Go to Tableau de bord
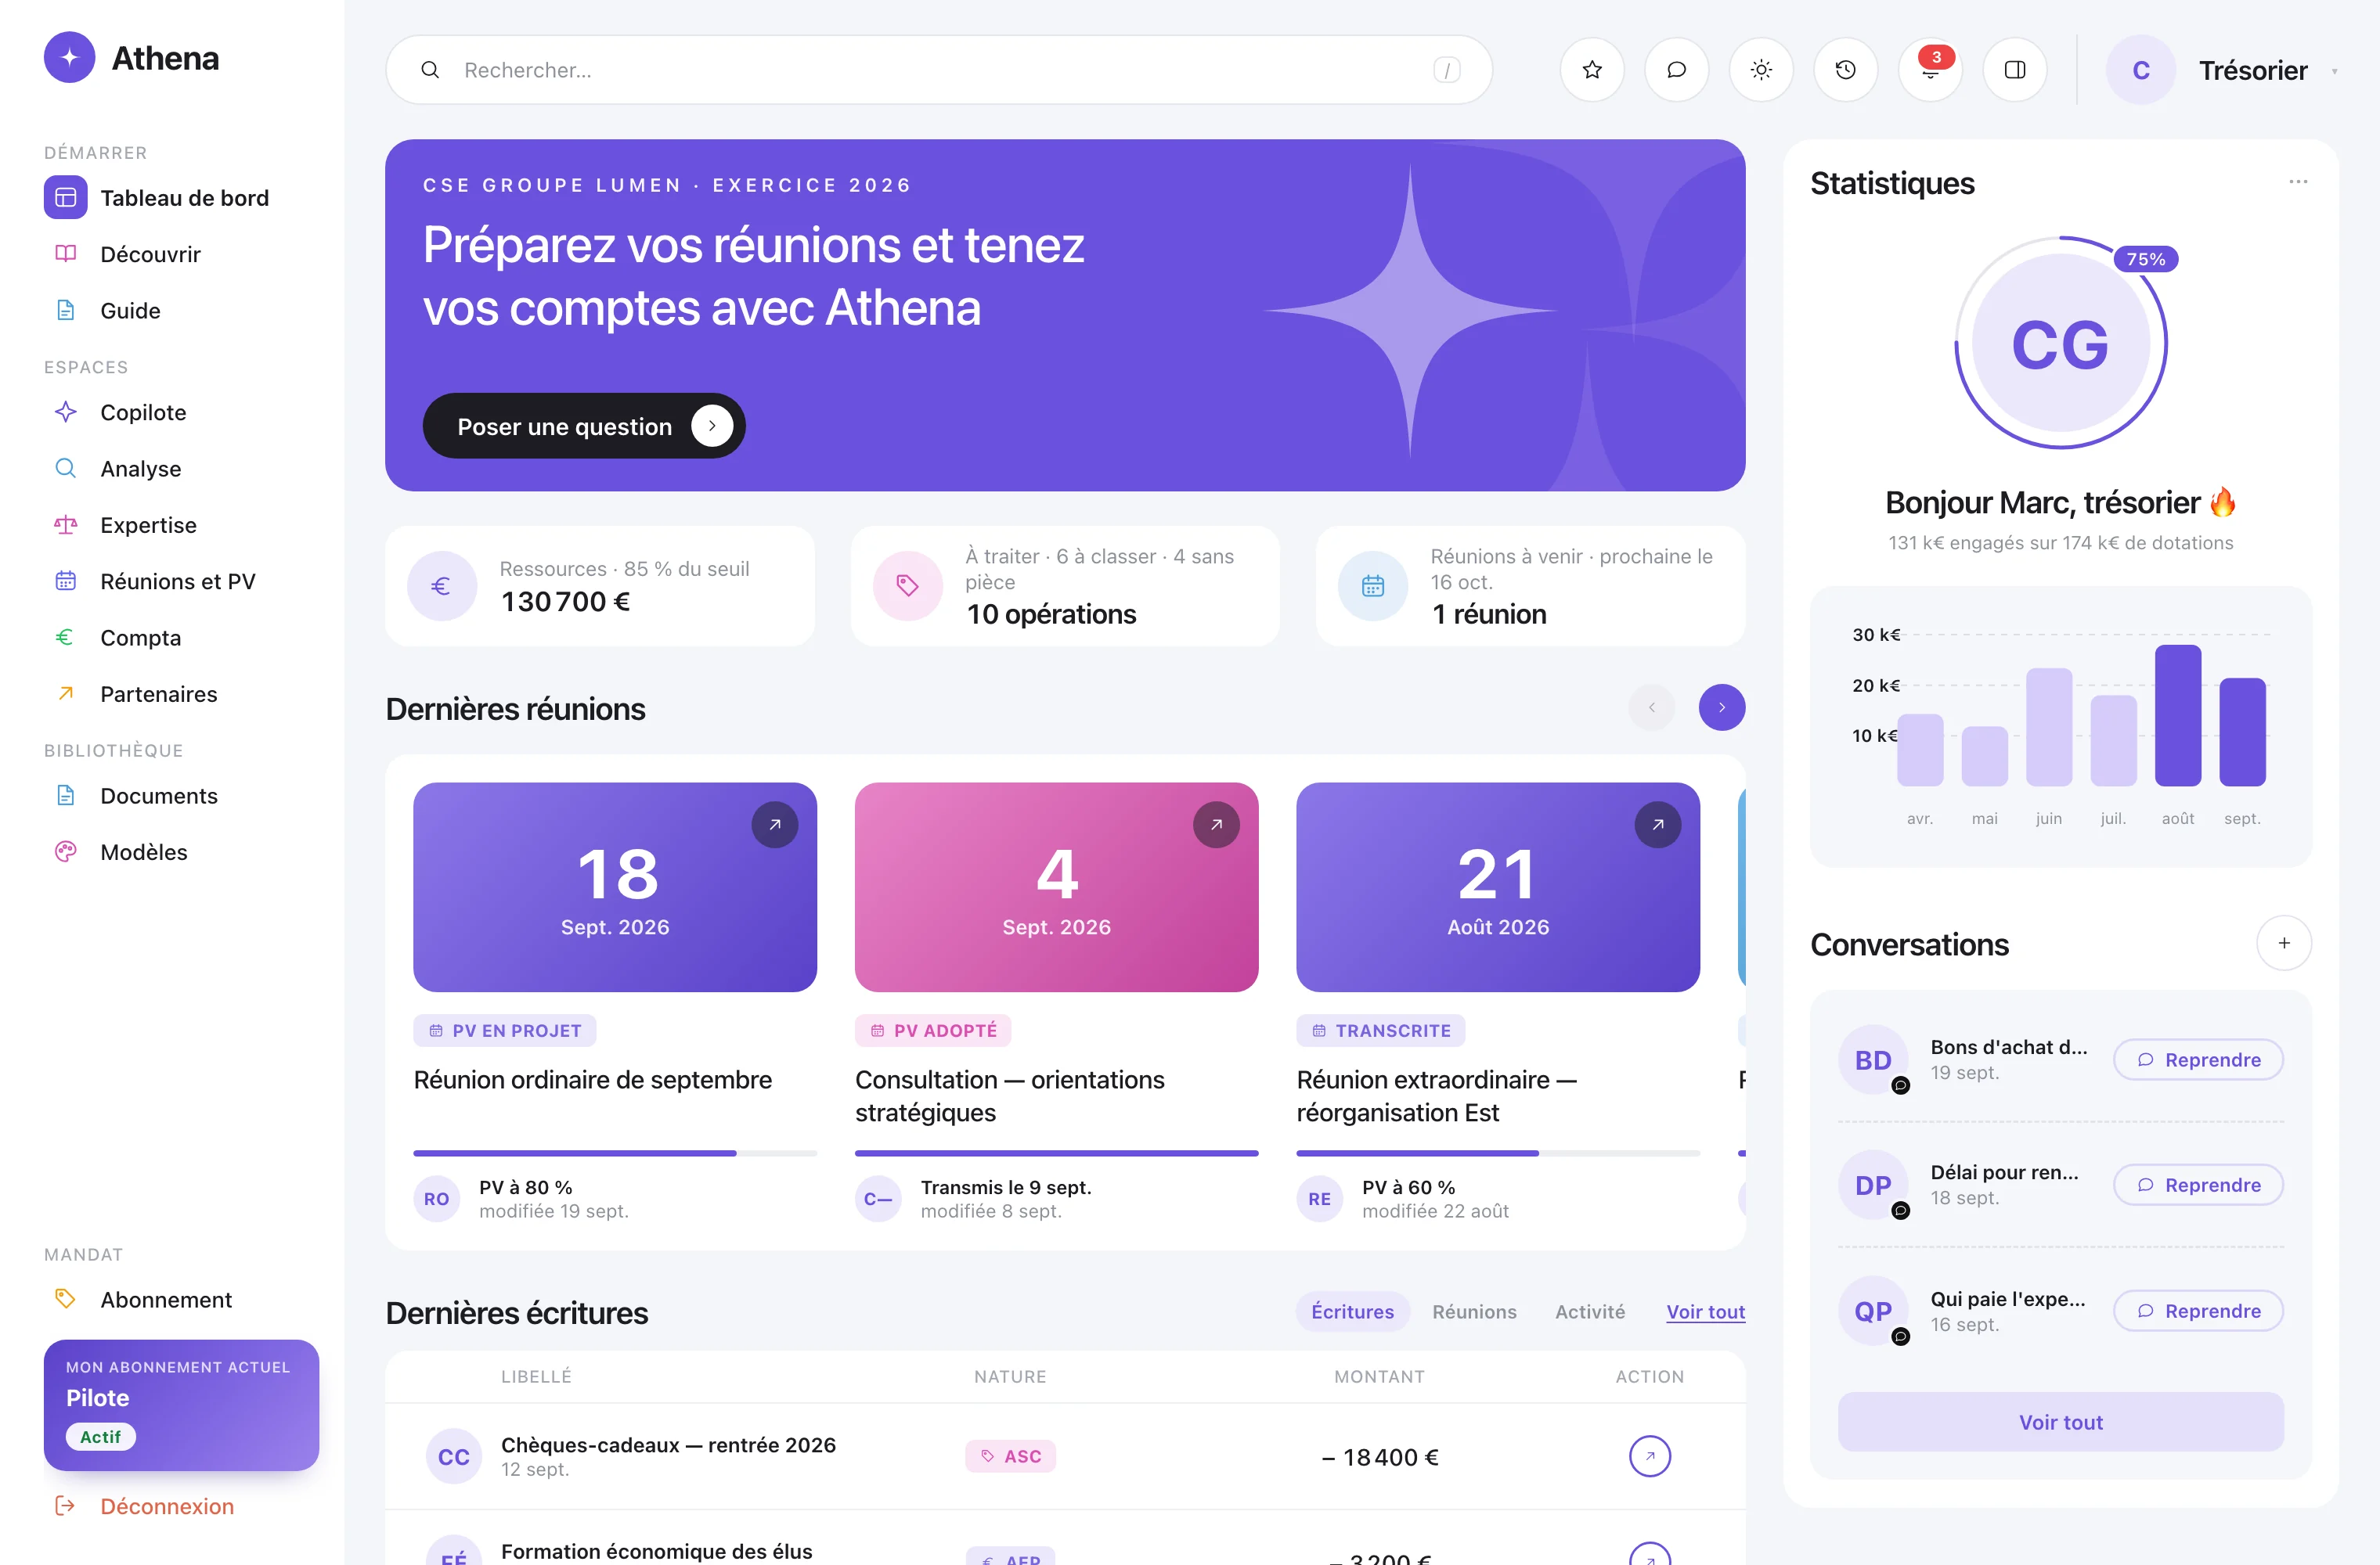2380x1565 pixels. tap(181, 198)
